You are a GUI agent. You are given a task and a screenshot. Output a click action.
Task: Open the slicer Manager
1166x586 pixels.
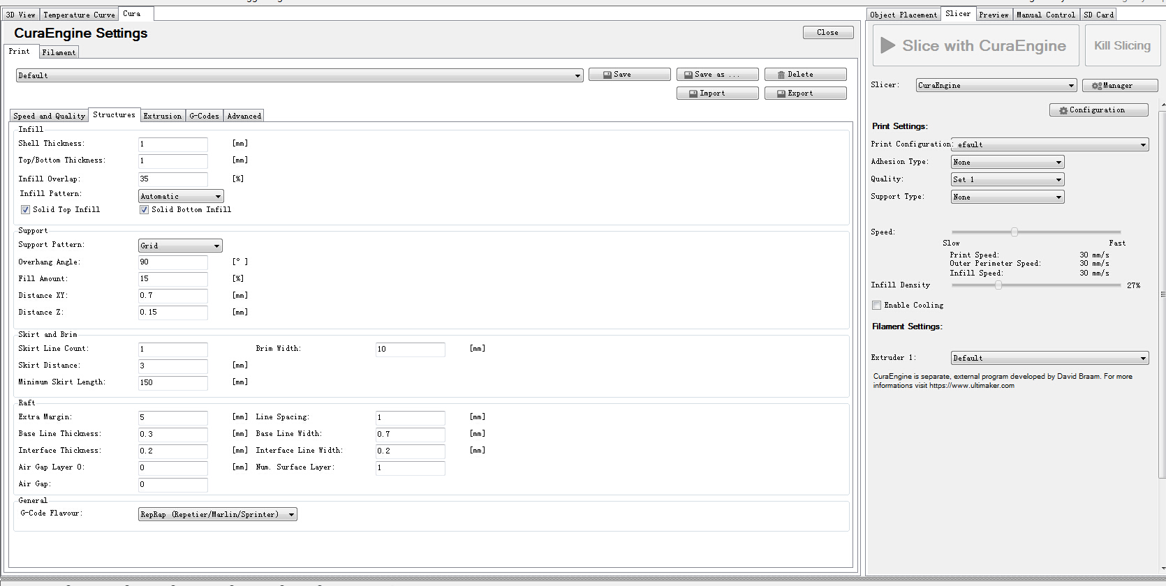1120,86
